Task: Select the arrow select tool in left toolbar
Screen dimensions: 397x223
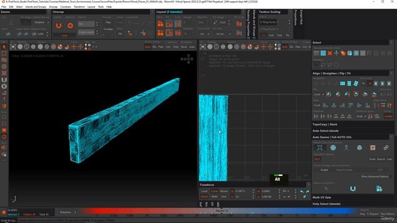Action: [4, 47]
